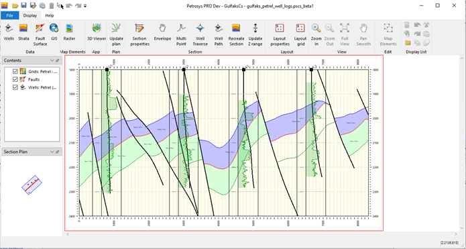
Task: Select the Well Path tool
Action: point(219,35)
